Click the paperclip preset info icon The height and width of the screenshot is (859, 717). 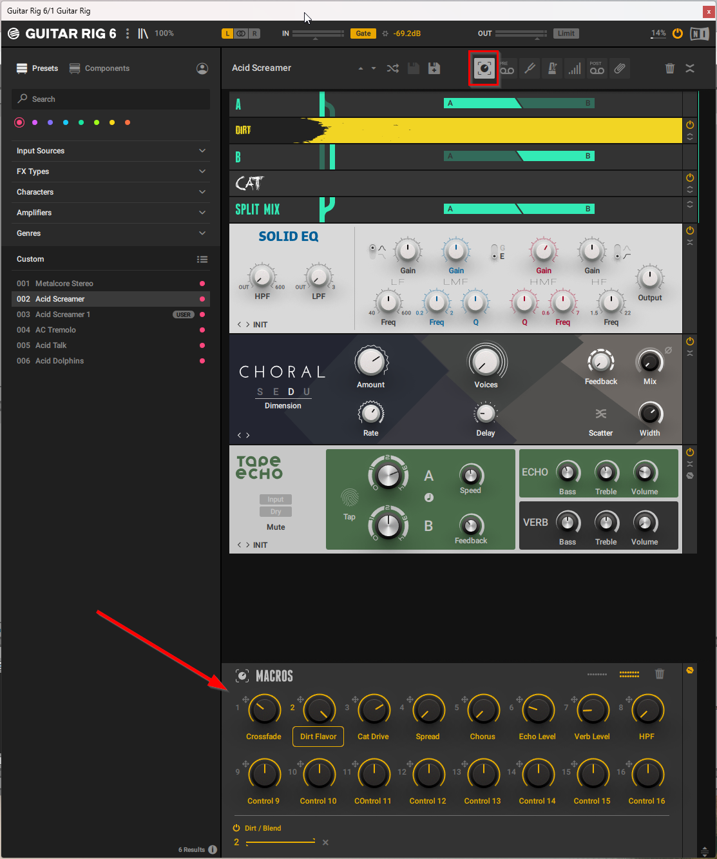pos(619,68)
